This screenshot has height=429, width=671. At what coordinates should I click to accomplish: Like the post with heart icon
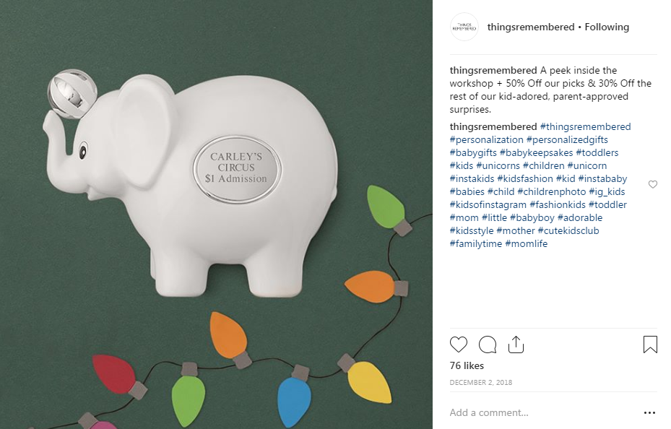(x=459, y=344)
